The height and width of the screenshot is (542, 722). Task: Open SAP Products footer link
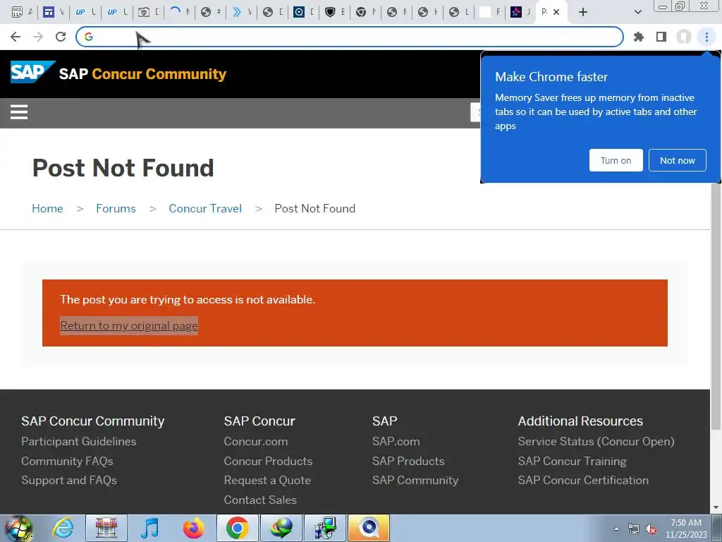[x=408, y=461]
